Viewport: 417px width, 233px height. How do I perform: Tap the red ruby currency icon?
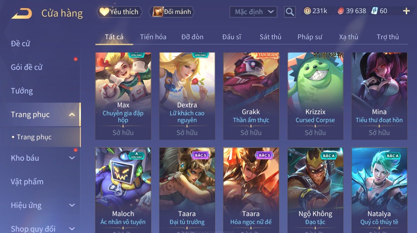[341, 11]
